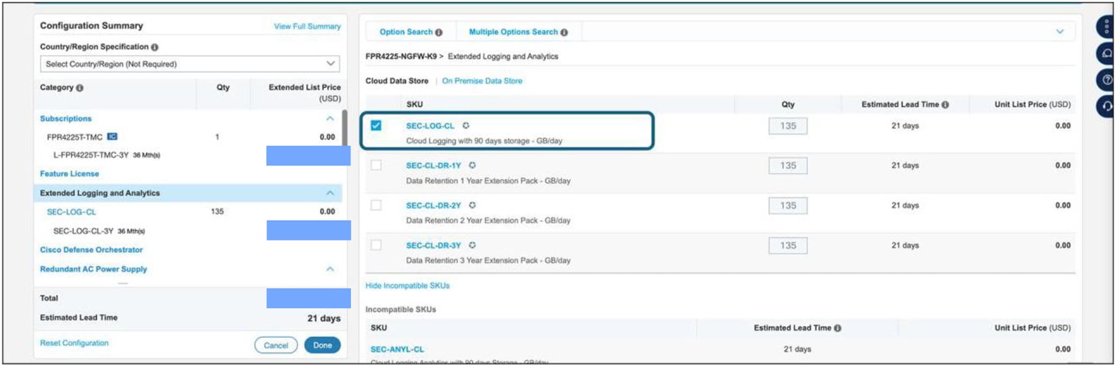Check the SEC-CL-DR-3Y checkbox
1116x367 pixels.
pos(376,245)
